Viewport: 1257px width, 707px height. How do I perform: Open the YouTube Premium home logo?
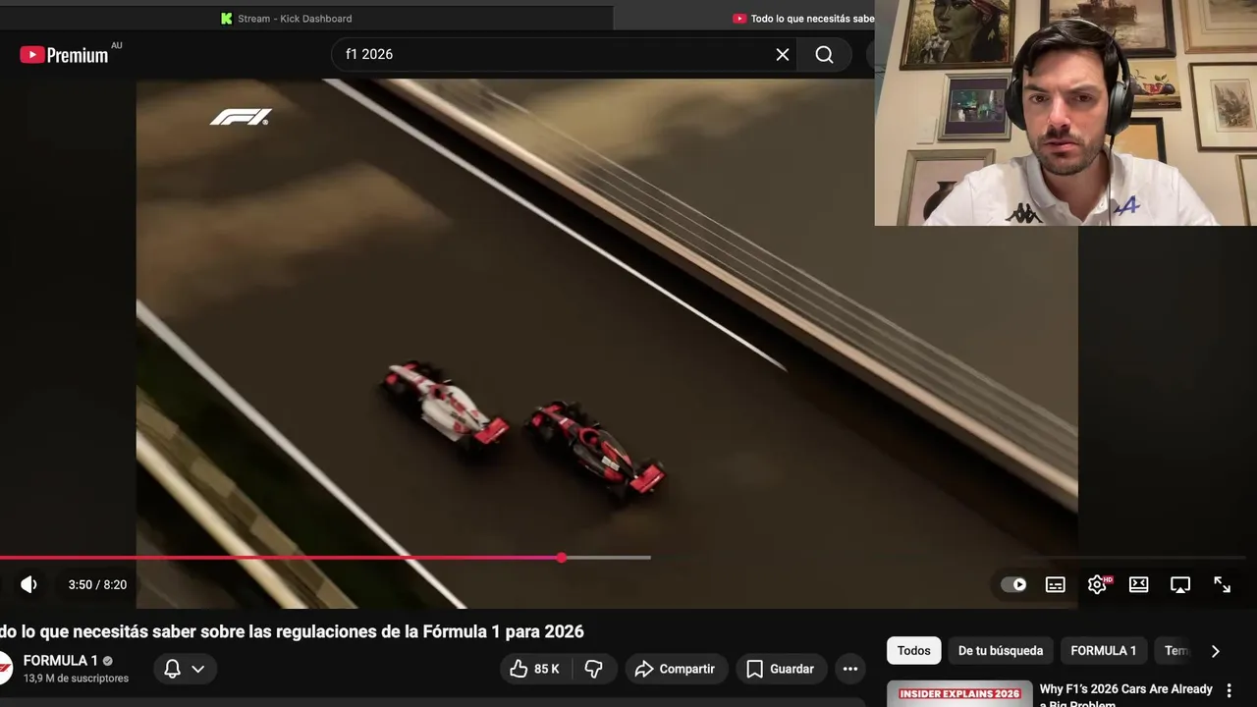[x=64, y=55]
